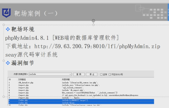Click /export.php in row ID 2
This screenshot has height=108, width=169.
click(x=23, y=85)
